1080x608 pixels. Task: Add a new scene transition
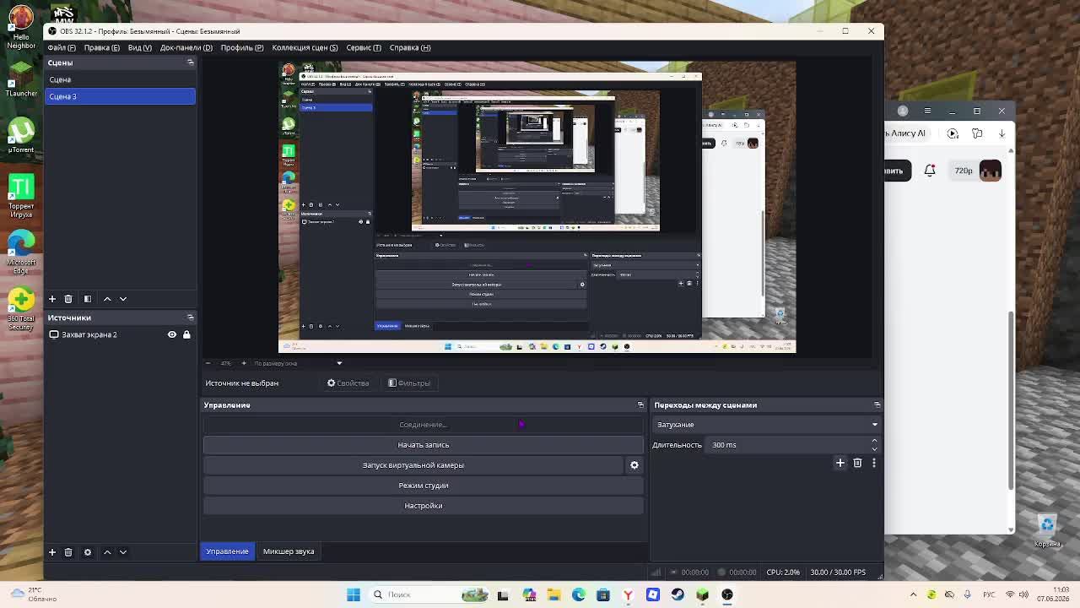point(840,463)
